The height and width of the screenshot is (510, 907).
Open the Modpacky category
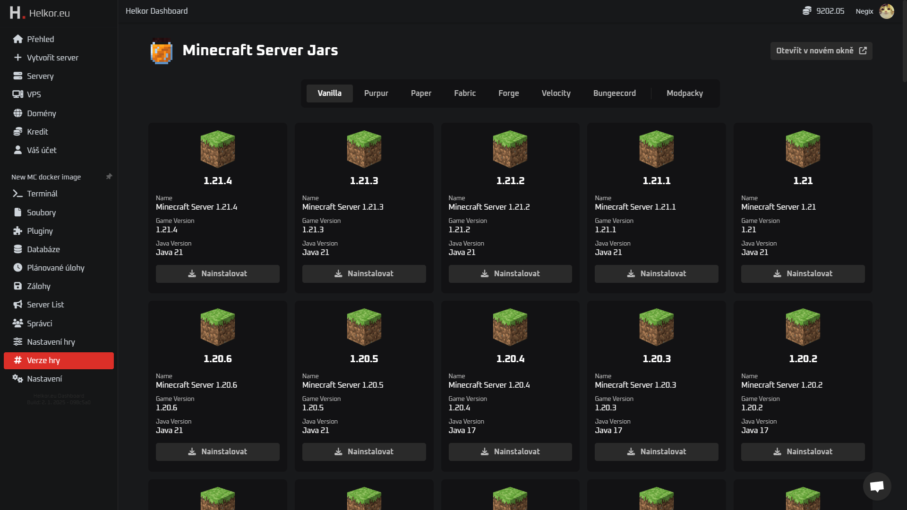(685, 93)
